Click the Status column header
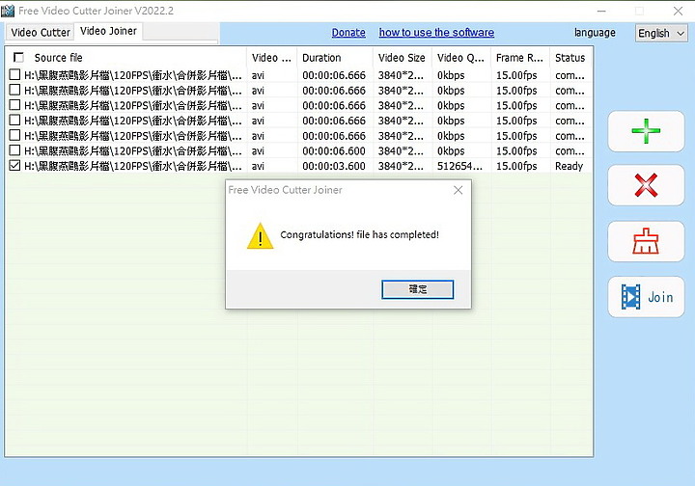Image resolution: width=695 pixels, height=486 pixels. pyautogui.click(x=570, y=58)
